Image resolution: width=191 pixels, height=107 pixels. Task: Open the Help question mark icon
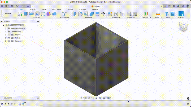tap(183, 6)
